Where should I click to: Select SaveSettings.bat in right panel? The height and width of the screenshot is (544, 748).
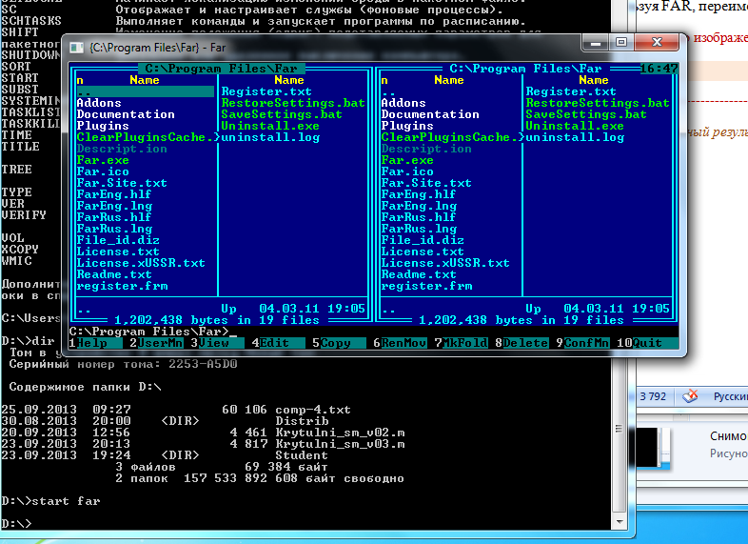pos(586,114)
